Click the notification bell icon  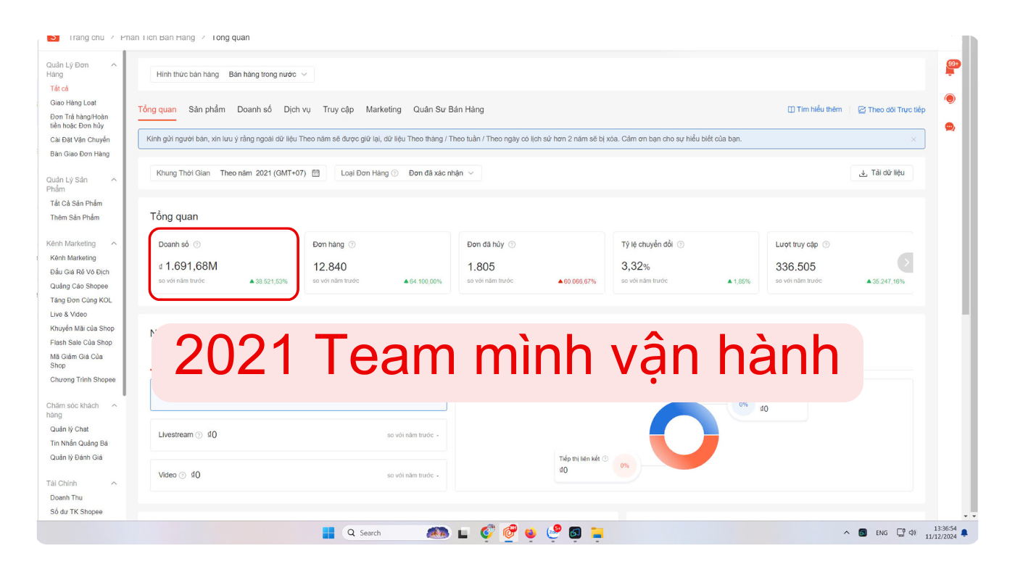click(950, 70)
